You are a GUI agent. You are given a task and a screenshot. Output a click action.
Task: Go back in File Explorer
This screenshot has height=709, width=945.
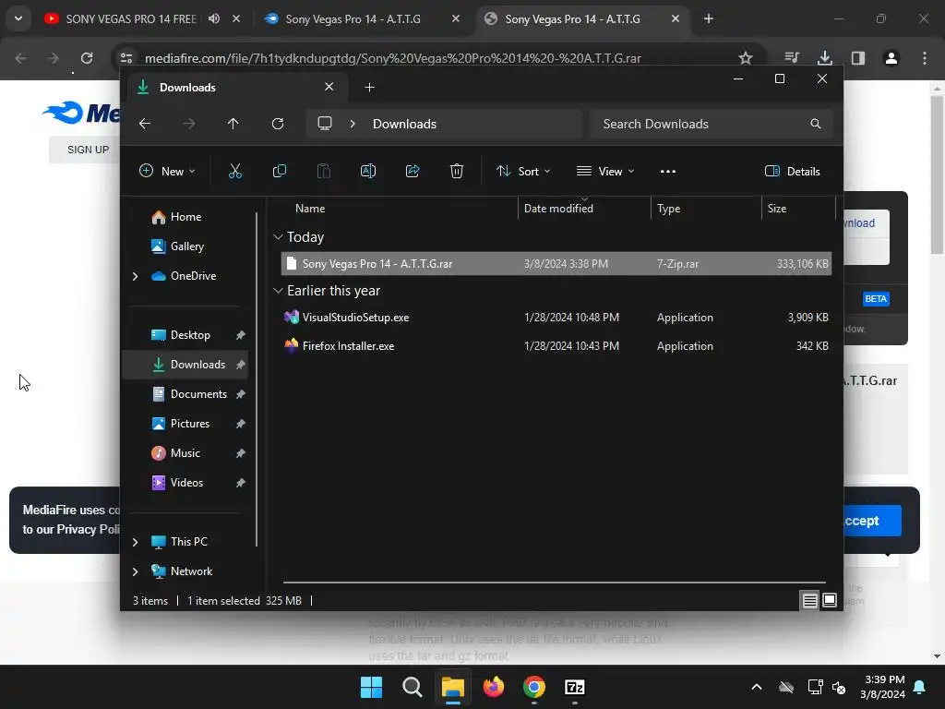[x=145, y=124]
